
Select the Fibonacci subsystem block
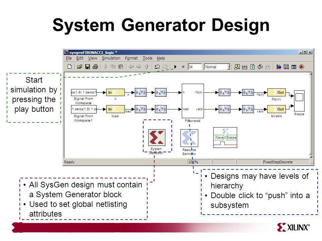pos(193,101)
